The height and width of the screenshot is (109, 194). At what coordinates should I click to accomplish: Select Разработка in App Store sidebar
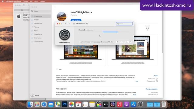pos(41,34)
